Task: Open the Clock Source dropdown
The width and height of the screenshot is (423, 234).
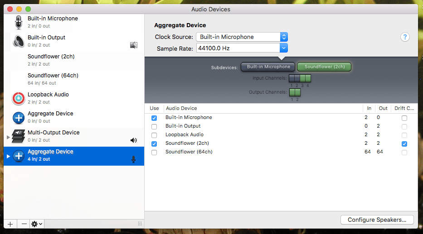Action: coord(242,37)
